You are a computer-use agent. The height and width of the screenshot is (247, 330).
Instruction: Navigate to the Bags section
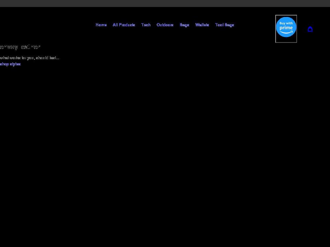(184, 25)
